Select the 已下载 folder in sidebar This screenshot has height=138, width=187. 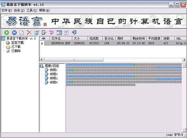[x=16, y=47]
